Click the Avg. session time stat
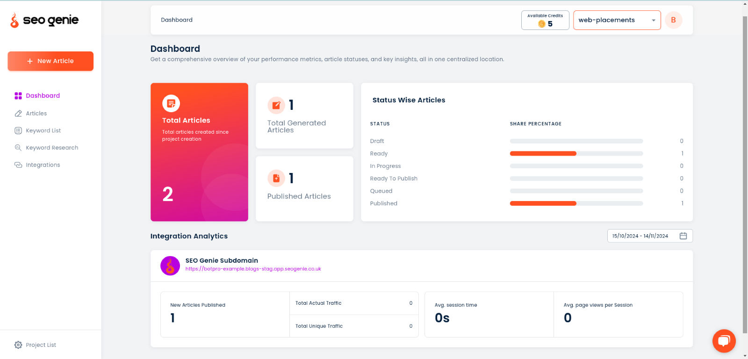The height and width of the screenshot is (359, 748). [x=489, y=315]
